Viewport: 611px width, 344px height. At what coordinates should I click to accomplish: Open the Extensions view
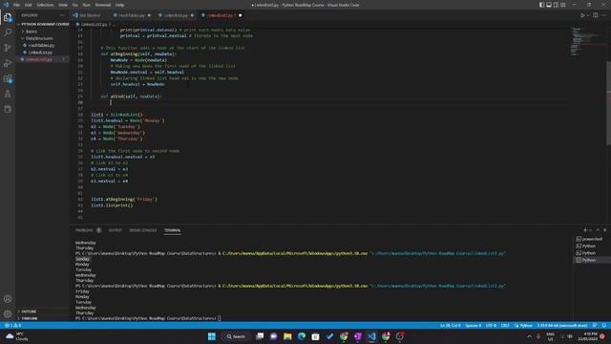click(x=8, y=78)
